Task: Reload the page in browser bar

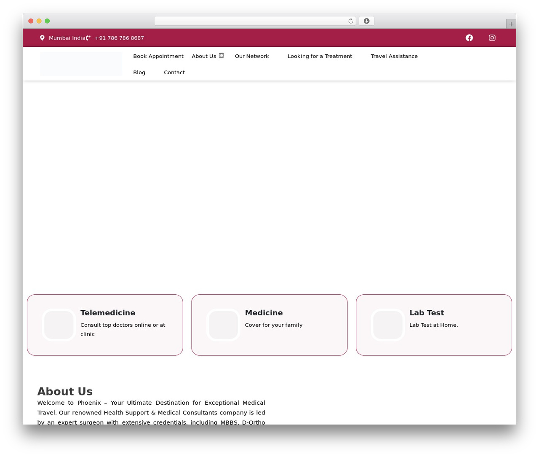Action: pyautogui.click(x=350, y=21)
